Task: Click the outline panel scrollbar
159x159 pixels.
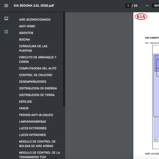Action: point(64,59)
